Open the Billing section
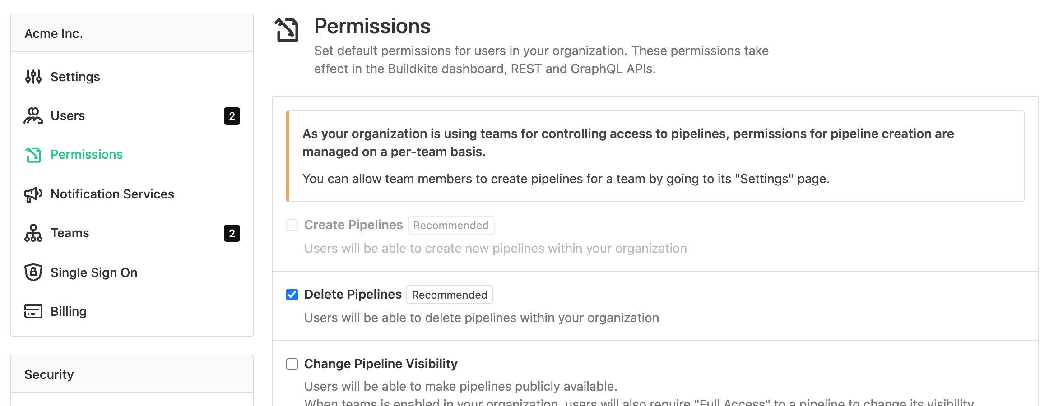Image resolution: width=1049 pixels, height=406 pixels. point(69,311)
